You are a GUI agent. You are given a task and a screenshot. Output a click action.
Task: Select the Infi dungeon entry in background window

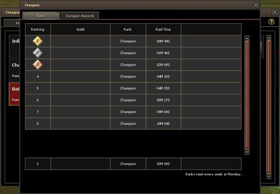(x=14, y=46)
